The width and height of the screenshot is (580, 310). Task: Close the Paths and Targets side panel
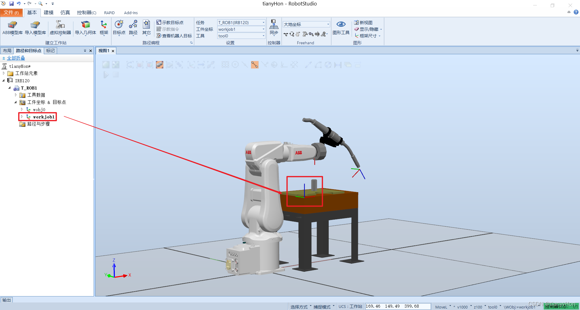(x=91, y=51)
